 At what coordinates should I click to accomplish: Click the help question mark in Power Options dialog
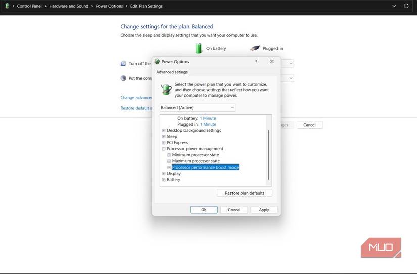[256, 62]
